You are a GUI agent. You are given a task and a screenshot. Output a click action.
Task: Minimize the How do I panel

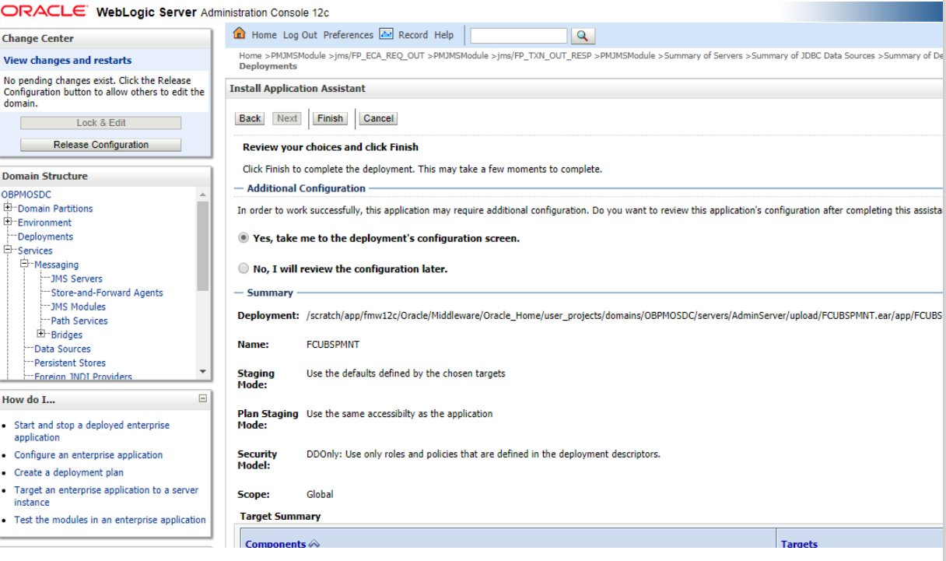click(203, 399)
